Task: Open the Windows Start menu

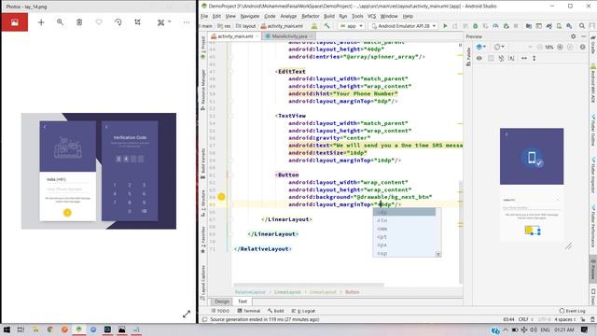Action: 7,329
